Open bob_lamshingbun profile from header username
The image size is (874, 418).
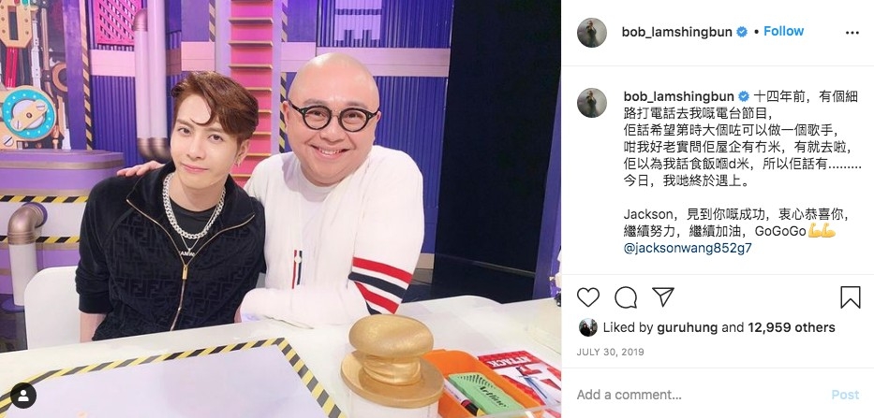676,33
